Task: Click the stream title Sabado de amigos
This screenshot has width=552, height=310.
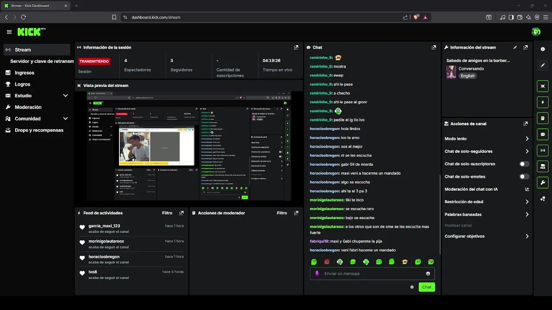Action: 478,61
